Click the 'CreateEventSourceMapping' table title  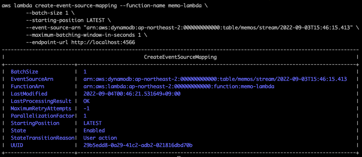pyautogui.click(x=180, y=57)
